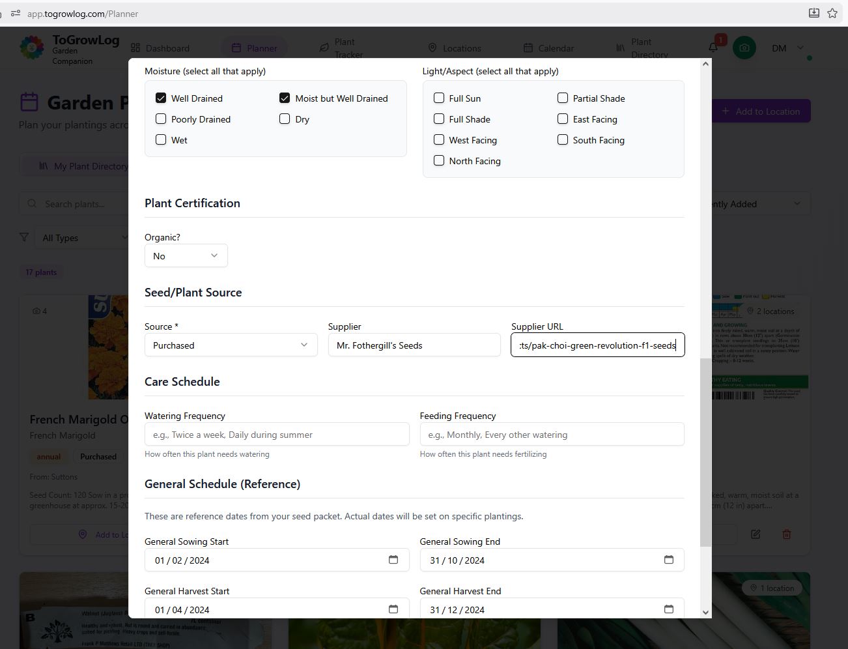Open General Harvest Start calendar picker
The width and height of the screenshot is (848, 649).
coord(393,609)
